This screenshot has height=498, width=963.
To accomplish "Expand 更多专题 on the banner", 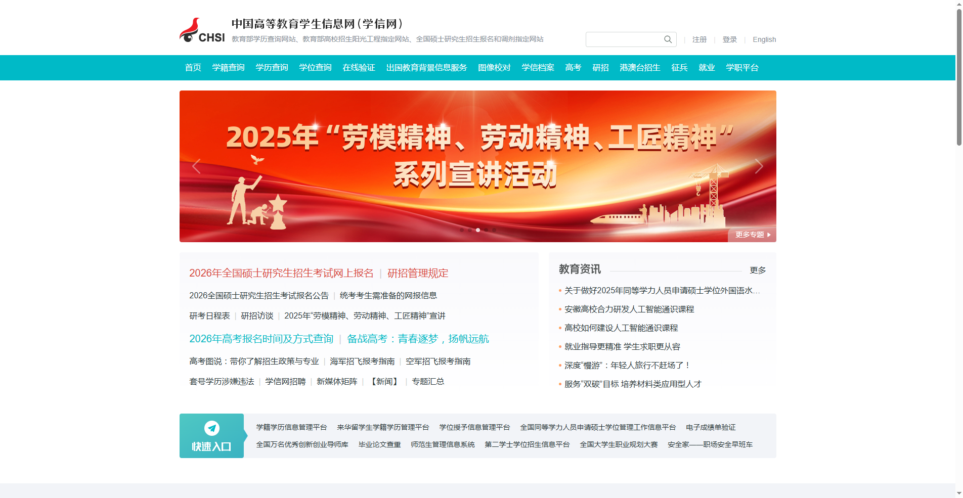I will click(752, 234).
